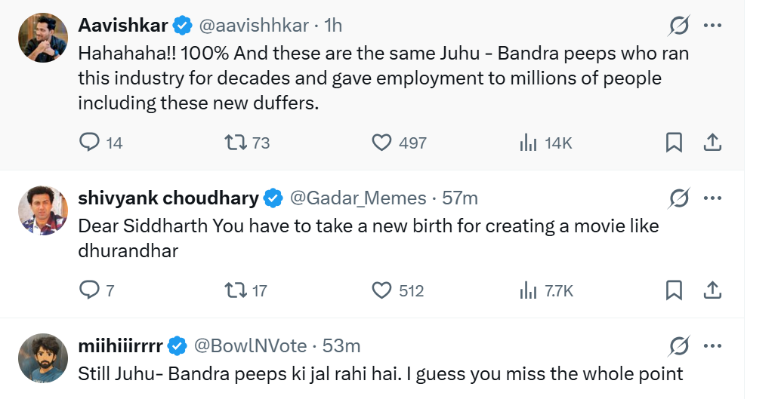Visit the @Gadar_Memes profile handle
Viewport: 778px width, 399px height.
[x=358, y=198]
